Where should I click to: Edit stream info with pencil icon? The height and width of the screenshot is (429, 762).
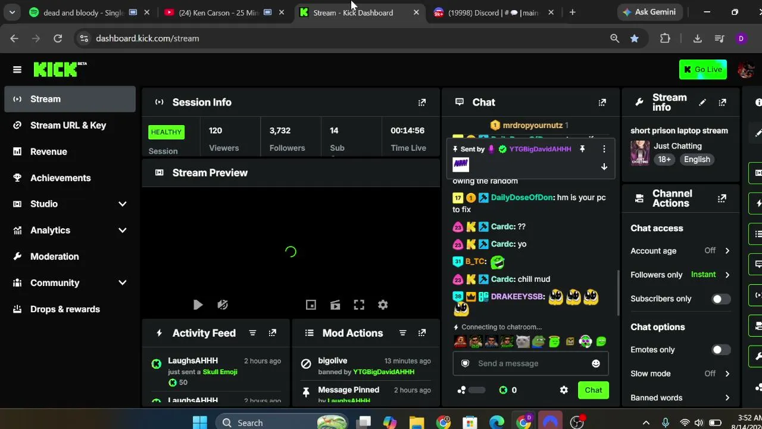pos(702,102)
